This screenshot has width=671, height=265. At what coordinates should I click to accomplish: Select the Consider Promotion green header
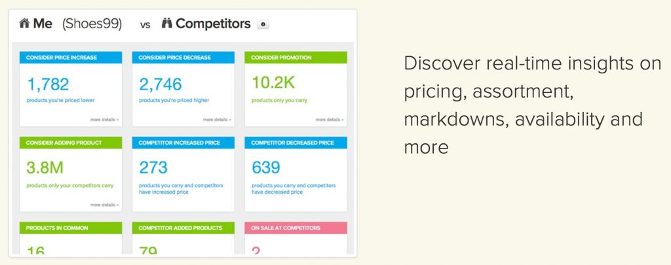(296, 58)
